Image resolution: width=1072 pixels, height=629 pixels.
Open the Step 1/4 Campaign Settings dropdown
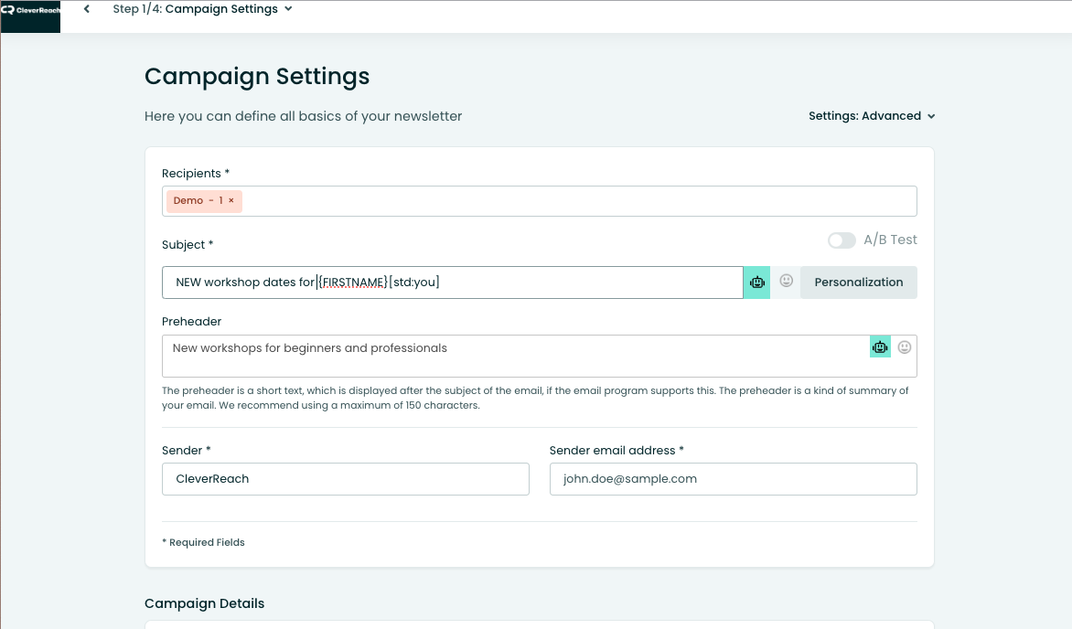click(x=202, y=9)
